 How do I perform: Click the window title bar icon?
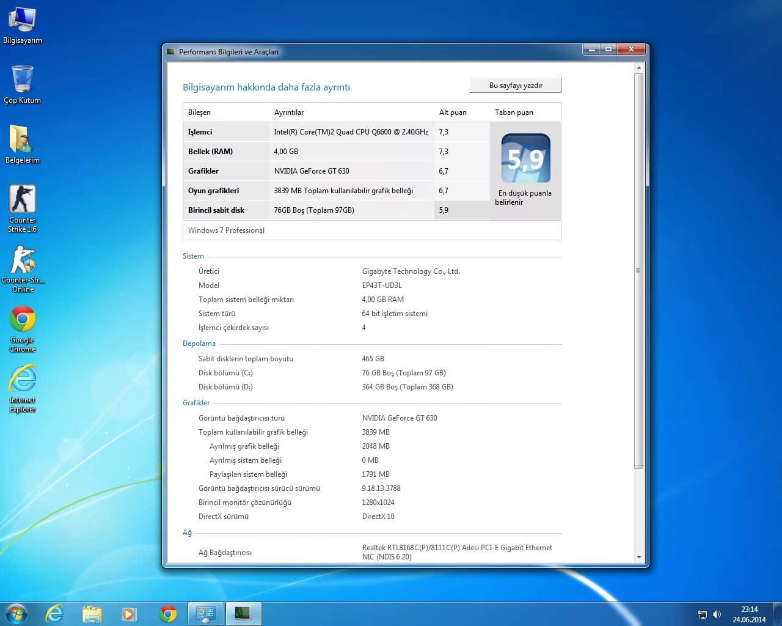(170, 52)
